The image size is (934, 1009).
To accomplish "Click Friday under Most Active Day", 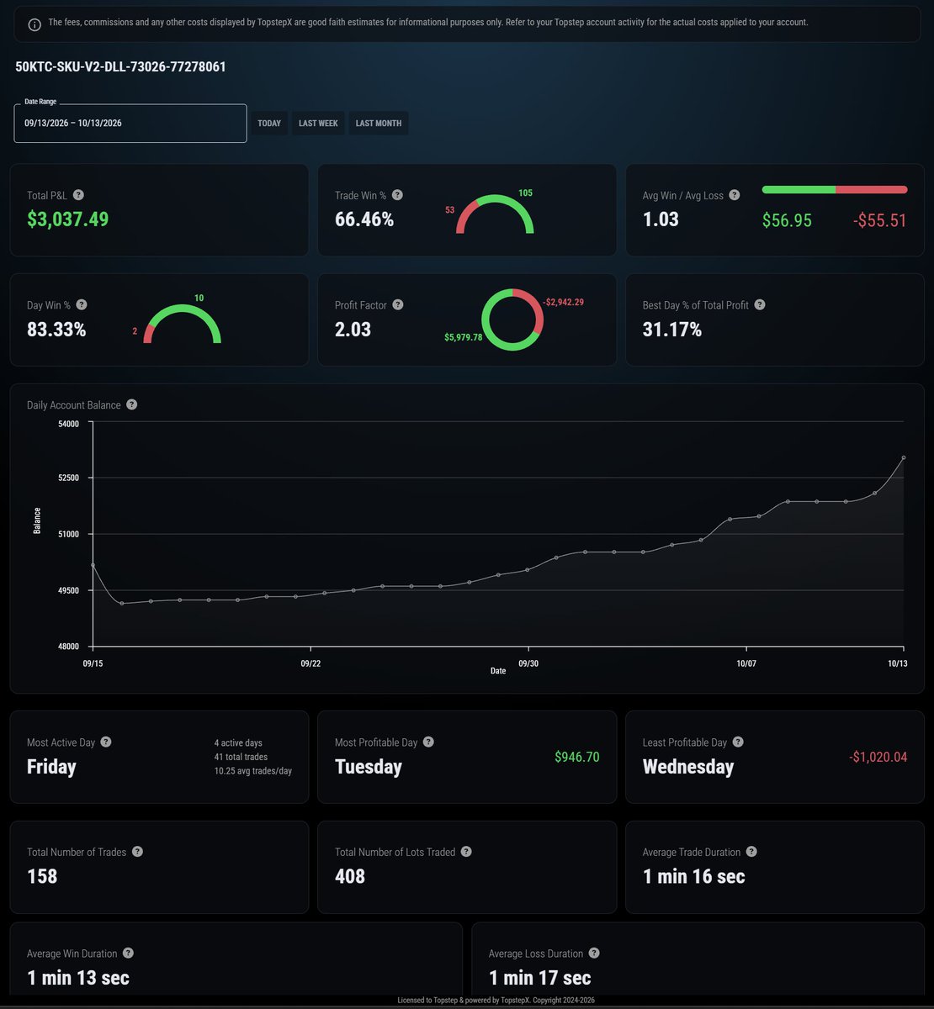I will 51,767.
